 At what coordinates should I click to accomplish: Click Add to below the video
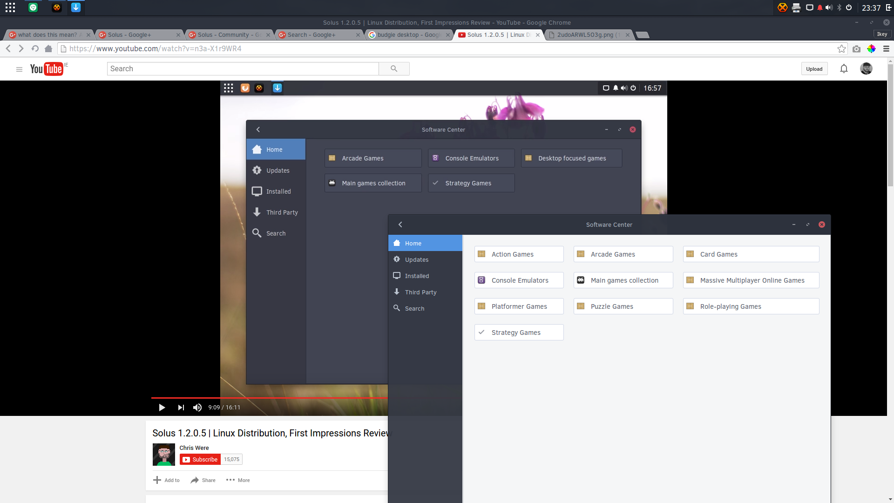[x=166, y=480]
